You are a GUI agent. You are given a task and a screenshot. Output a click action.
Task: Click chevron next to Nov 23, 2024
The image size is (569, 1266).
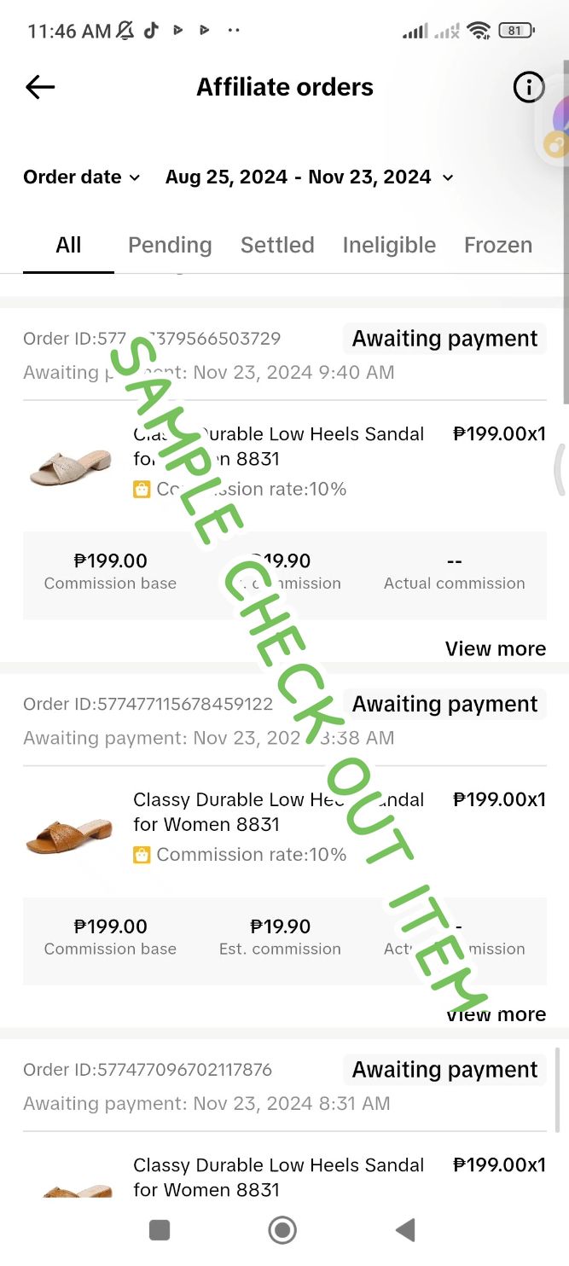447,177
